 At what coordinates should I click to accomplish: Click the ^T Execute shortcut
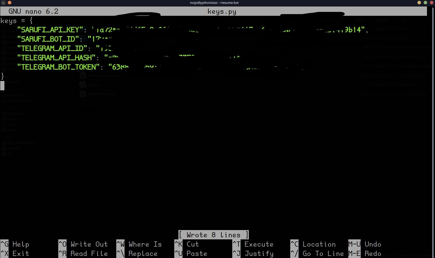[253, 244]
